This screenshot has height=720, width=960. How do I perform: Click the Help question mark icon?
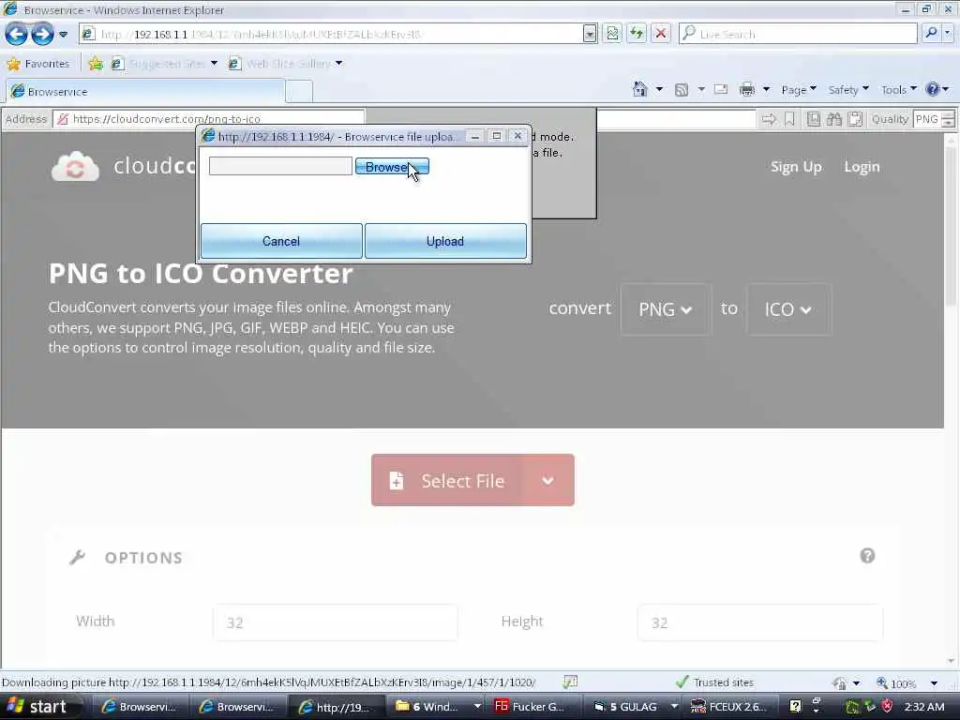pyautogui.click(x=933, y=90)
